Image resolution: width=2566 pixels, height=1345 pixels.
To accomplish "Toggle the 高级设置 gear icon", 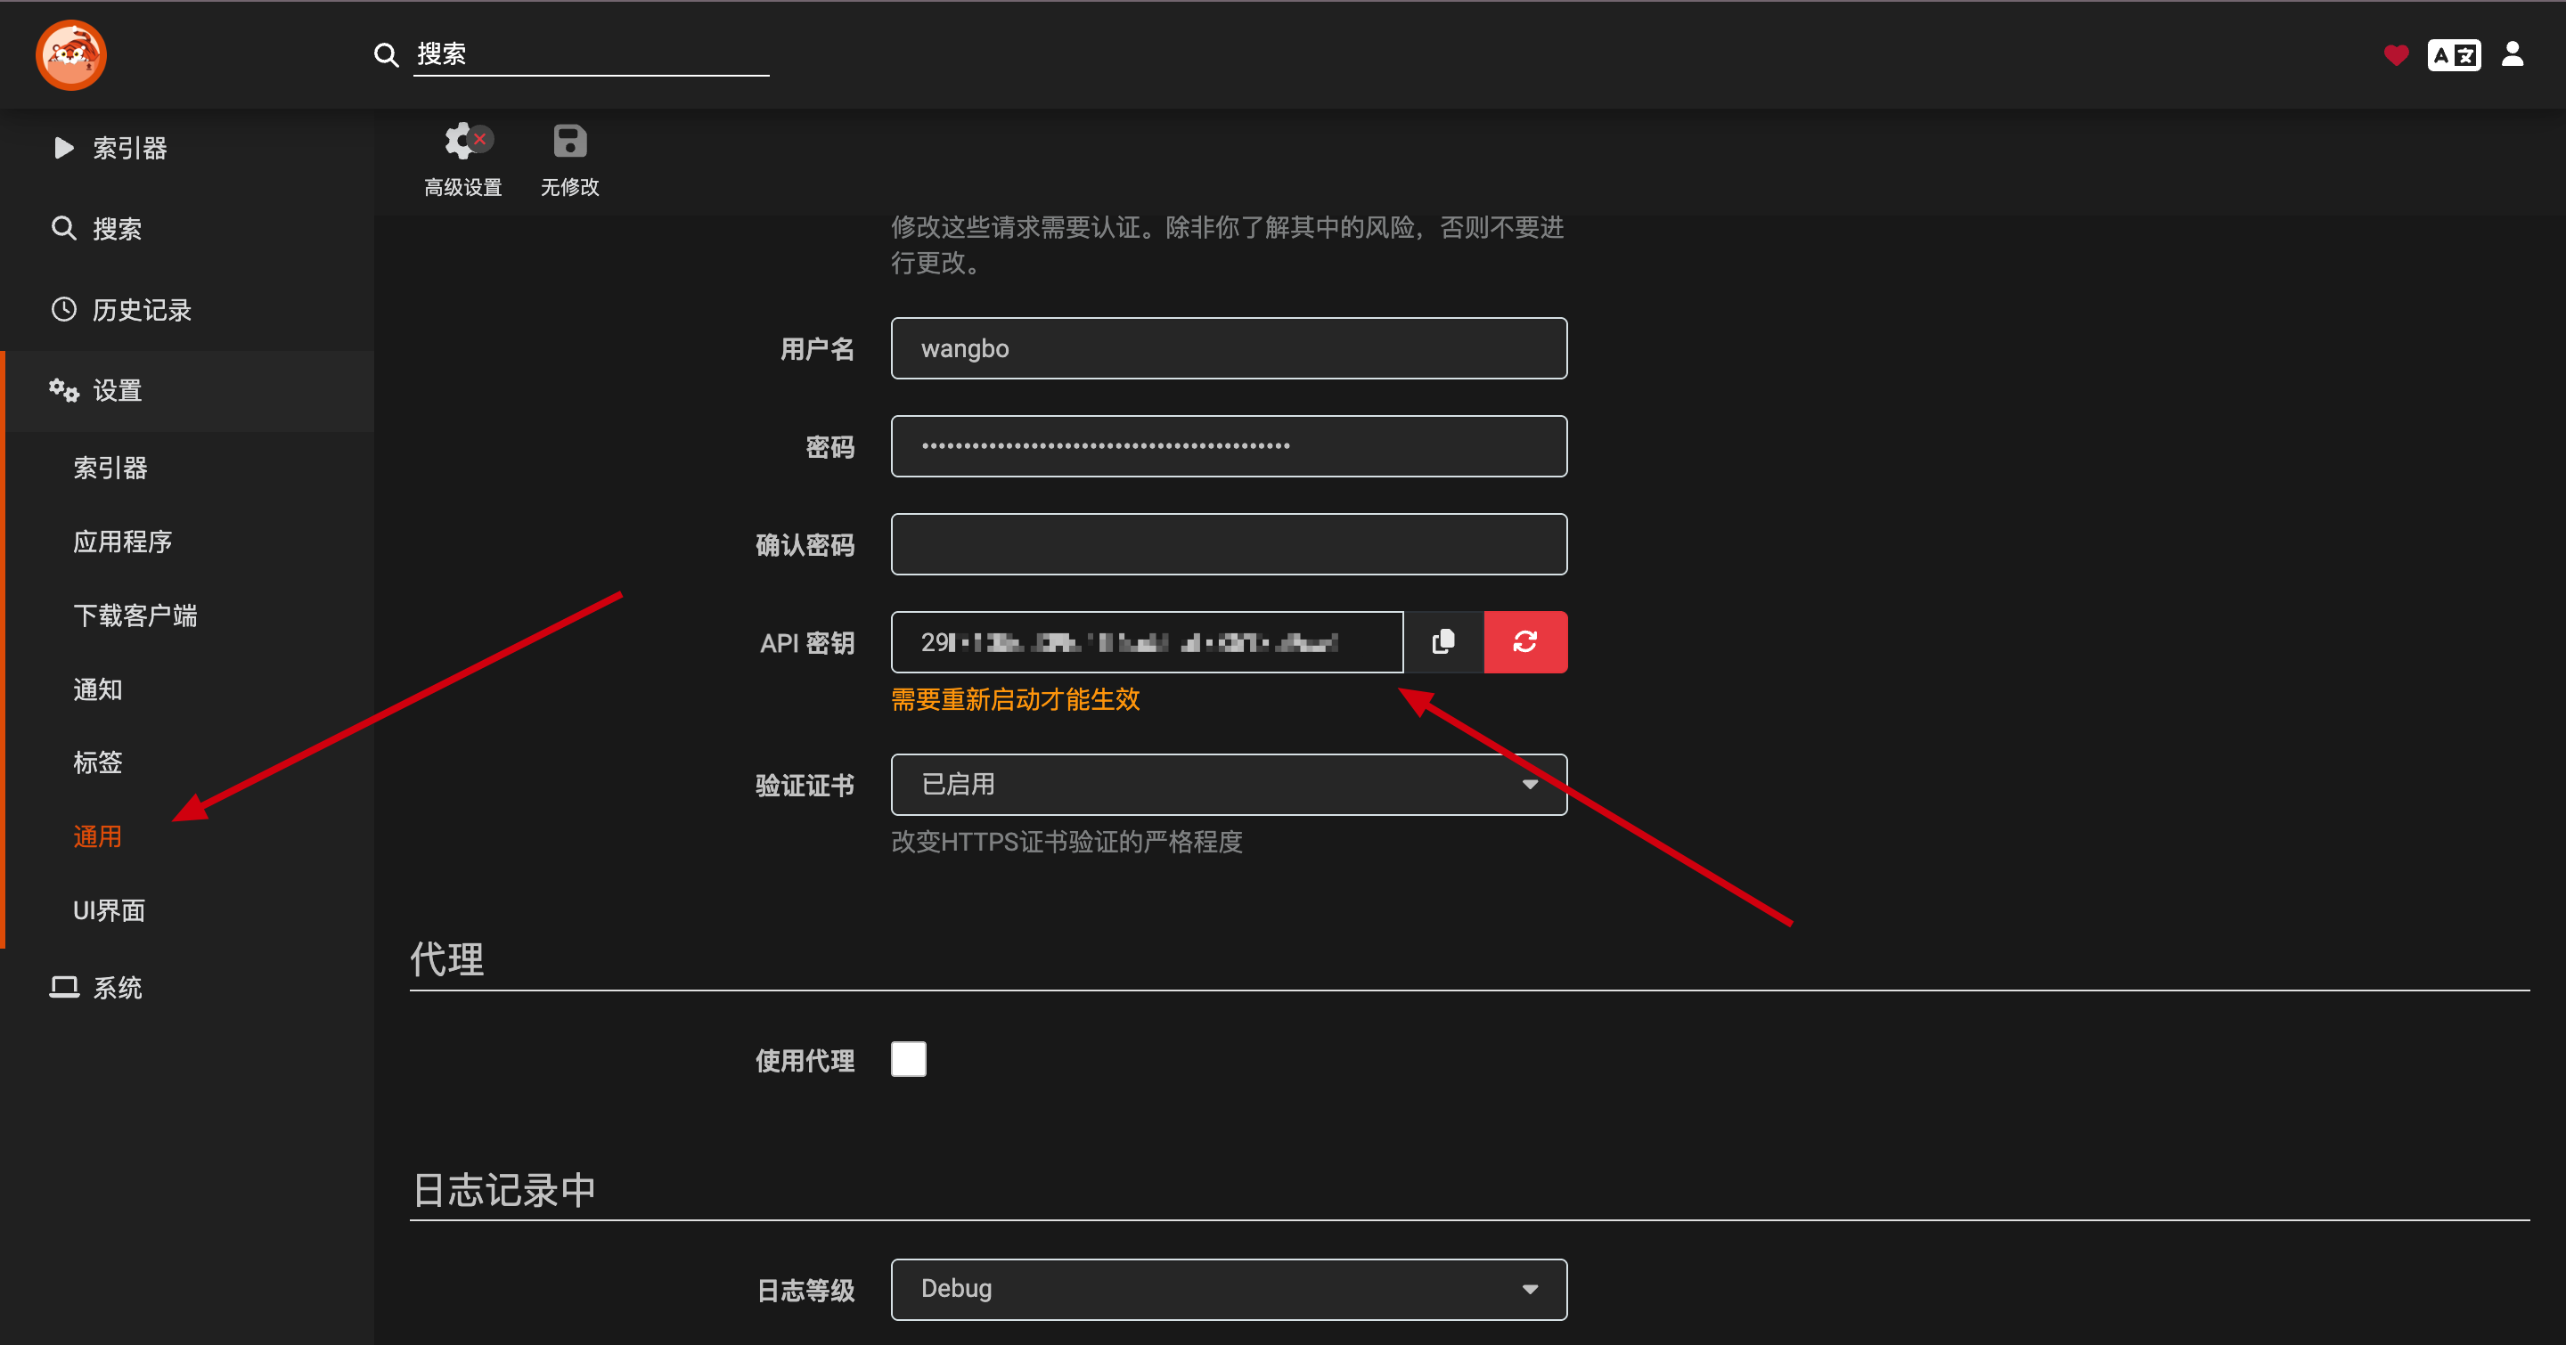I will [464, 143].
